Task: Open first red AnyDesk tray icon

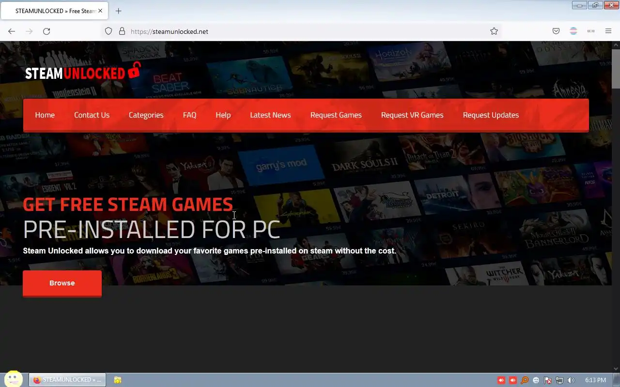Action: [501, 380]
